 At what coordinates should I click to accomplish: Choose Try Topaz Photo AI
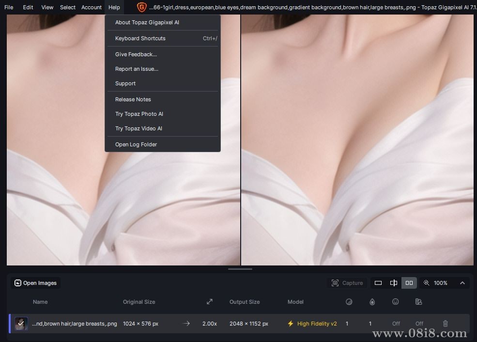[163, 114]
